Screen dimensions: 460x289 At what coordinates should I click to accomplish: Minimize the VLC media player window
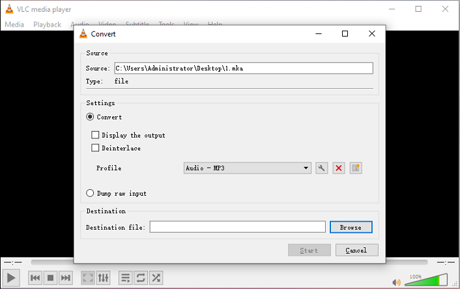pyautogui.click(x=392, y=9)
